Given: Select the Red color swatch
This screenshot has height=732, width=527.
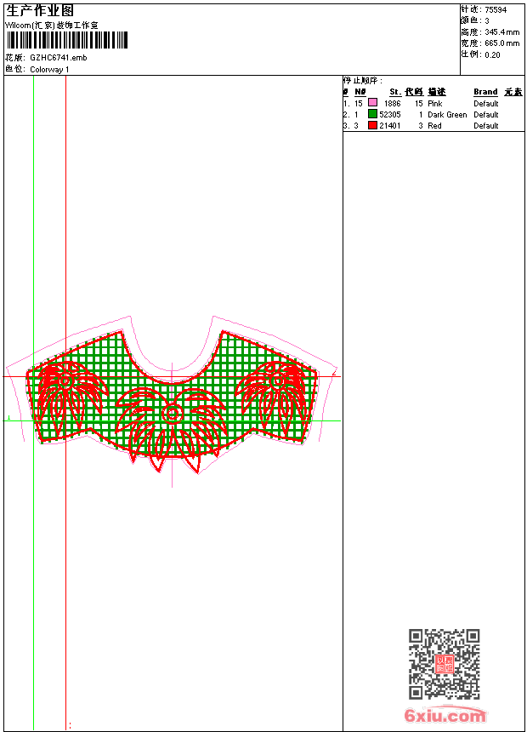Looking at the screenshot, I should tap(372, 125).
